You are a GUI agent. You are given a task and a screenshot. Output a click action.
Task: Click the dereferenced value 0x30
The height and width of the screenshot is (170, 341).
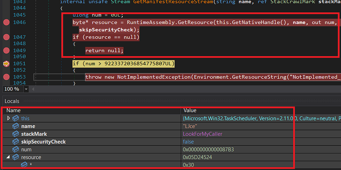tap(188, 165)
